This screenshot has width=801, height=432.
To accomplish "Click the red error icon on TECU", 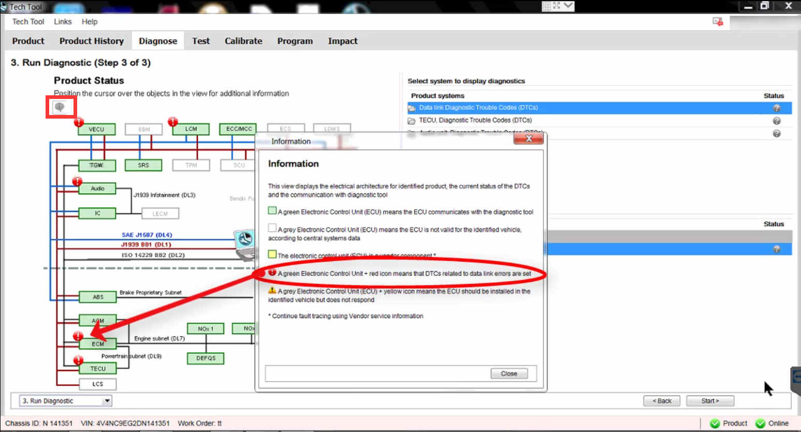I will [x=78, y=361].
